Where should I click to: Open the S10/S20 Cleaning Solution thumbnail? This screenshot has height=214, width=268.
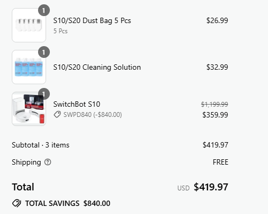29,67
